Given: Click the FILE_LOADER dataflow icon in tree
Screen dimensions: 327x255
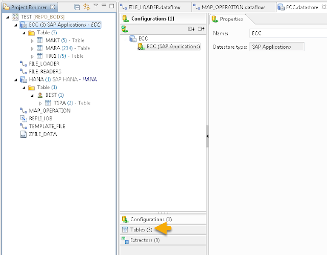Looking at the screenshot, I should [24, 63].
